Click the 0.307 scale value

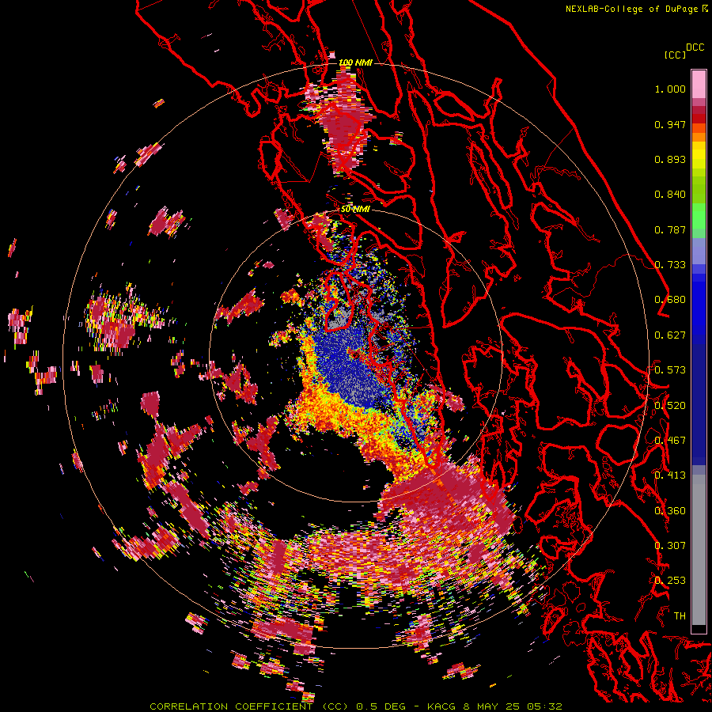coord(670,546)
